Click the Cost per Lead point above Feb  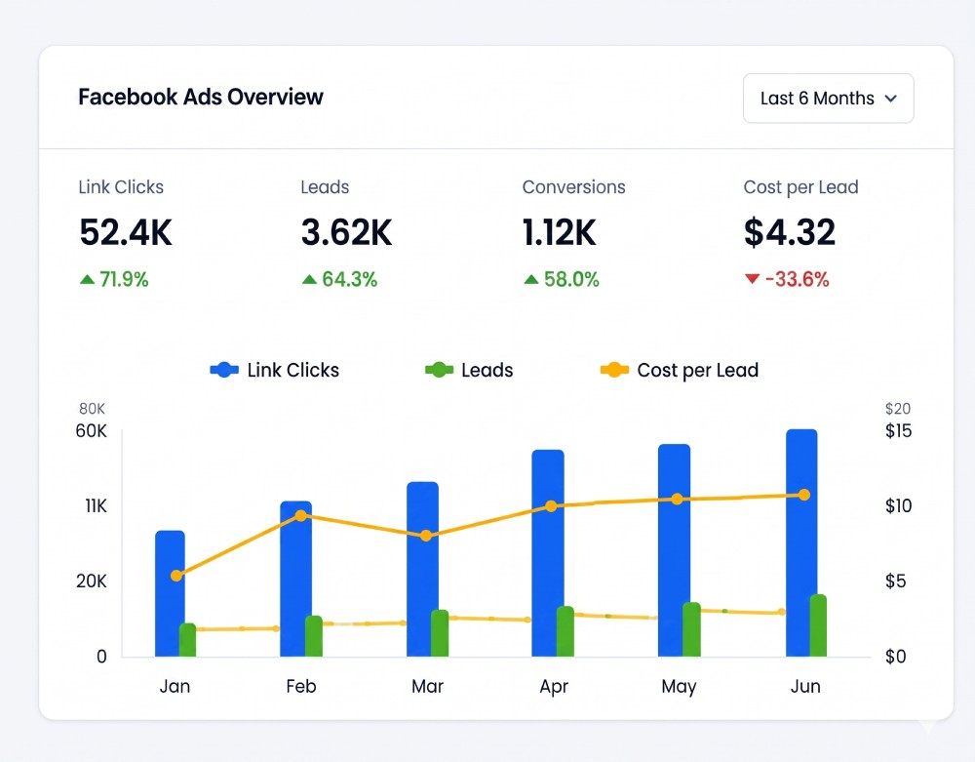pyautogui.click(x=301, y=516)
